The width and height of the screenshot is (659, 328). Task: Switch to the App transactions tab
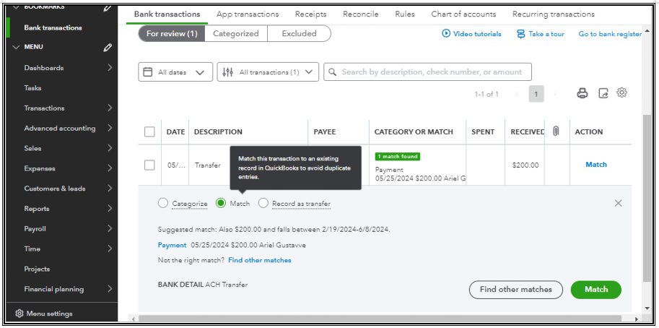coord(248,14)
